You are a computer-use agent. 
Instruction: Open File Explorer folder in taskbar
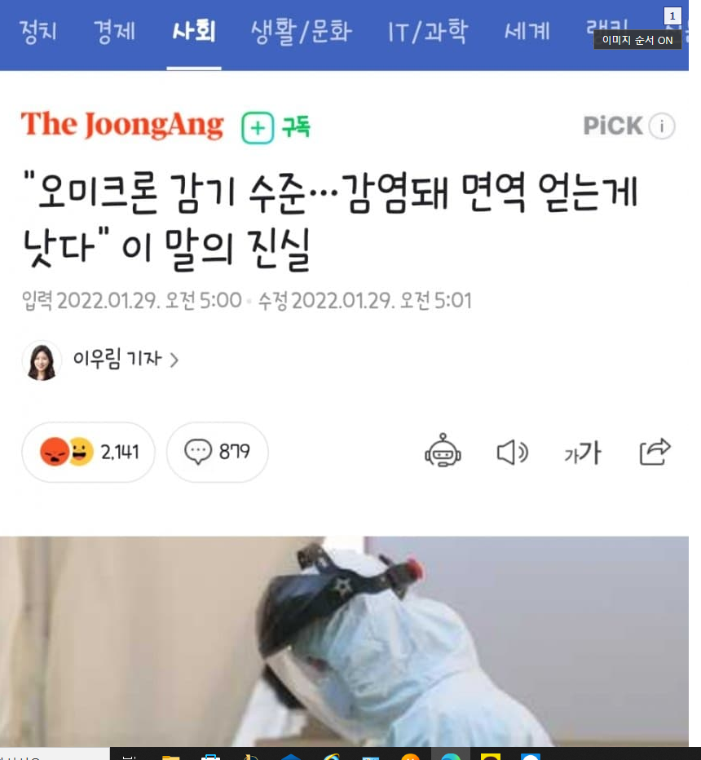point(170,757)
